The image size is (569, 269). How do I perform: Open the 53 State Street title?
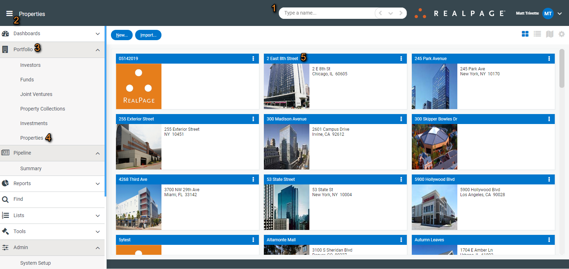[281, 179]
